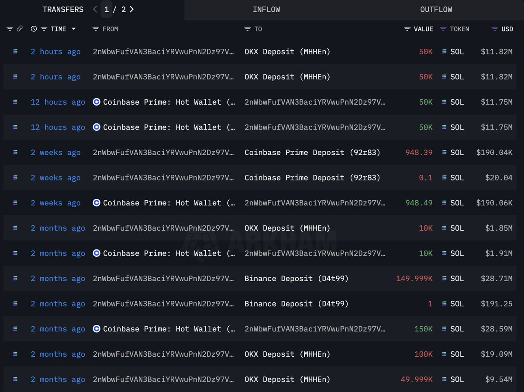Open Coinbase Prime Deposit (92r83) in the 0.1 row
This screenshot has width=524, height=392.
tap(312, 178)
